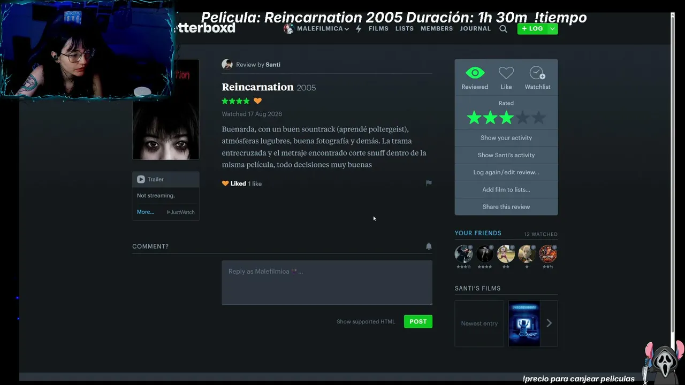Add the film via the Watchlist icon
685x385 pixels.
[x=537, y=73]
